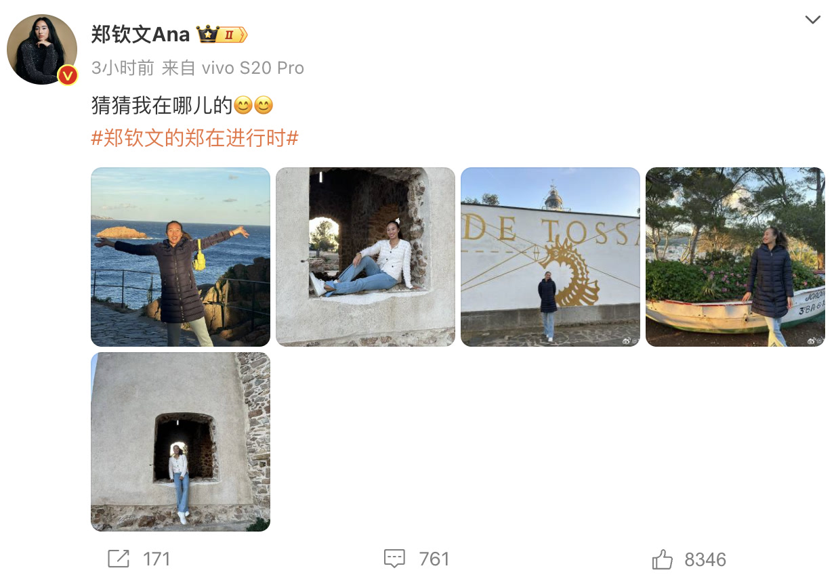This screenshot has width=836, height=581.
Task: Click the post text 猜猜我在哪儿的
Action: point(161,106)
